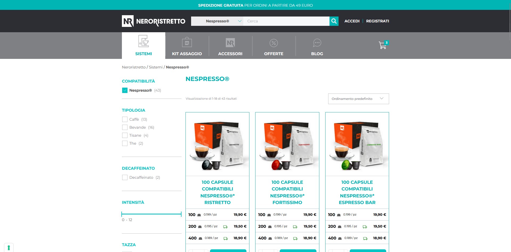Click the Neroristretto logo
Screen dimensions: 511x252
(154, 21)
